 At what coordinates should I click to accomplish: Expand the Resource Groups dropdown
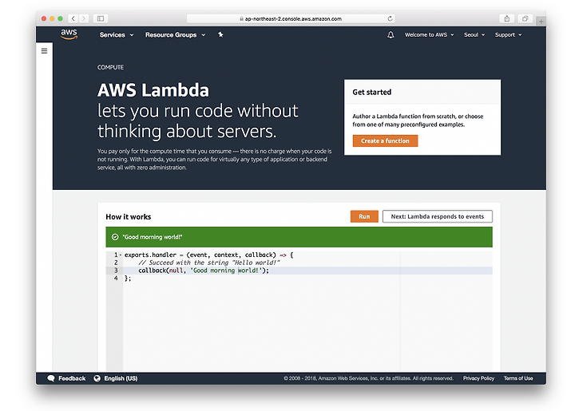175,35
